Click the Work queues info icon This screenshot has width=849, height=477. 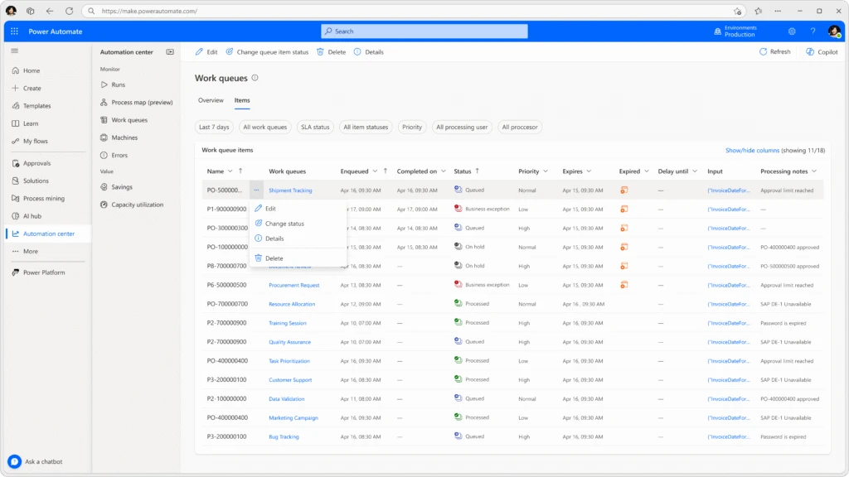[255, 78]
